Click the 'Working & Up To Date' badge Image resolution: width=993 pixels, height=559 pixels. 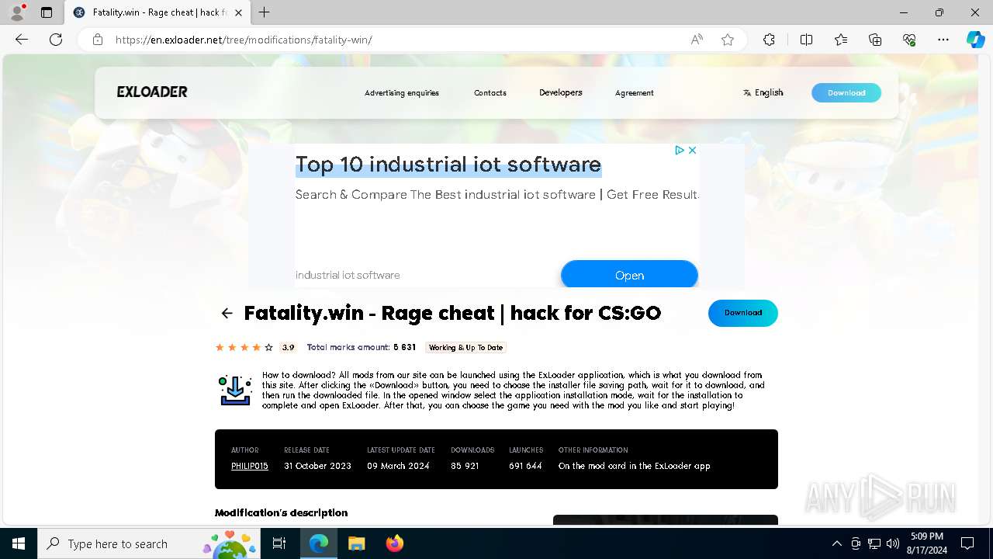click(465, 347)
